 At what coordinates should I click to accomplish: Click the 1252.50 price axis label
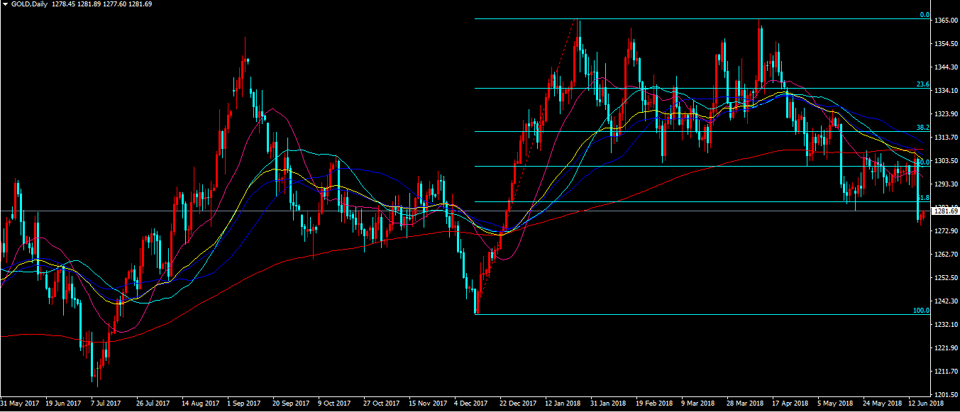tap(946, 278)
